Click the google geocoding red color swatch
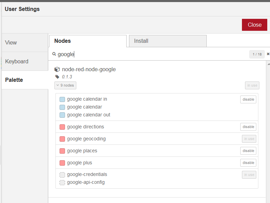Viewport: 270px width, 203px height. point(62,139)
